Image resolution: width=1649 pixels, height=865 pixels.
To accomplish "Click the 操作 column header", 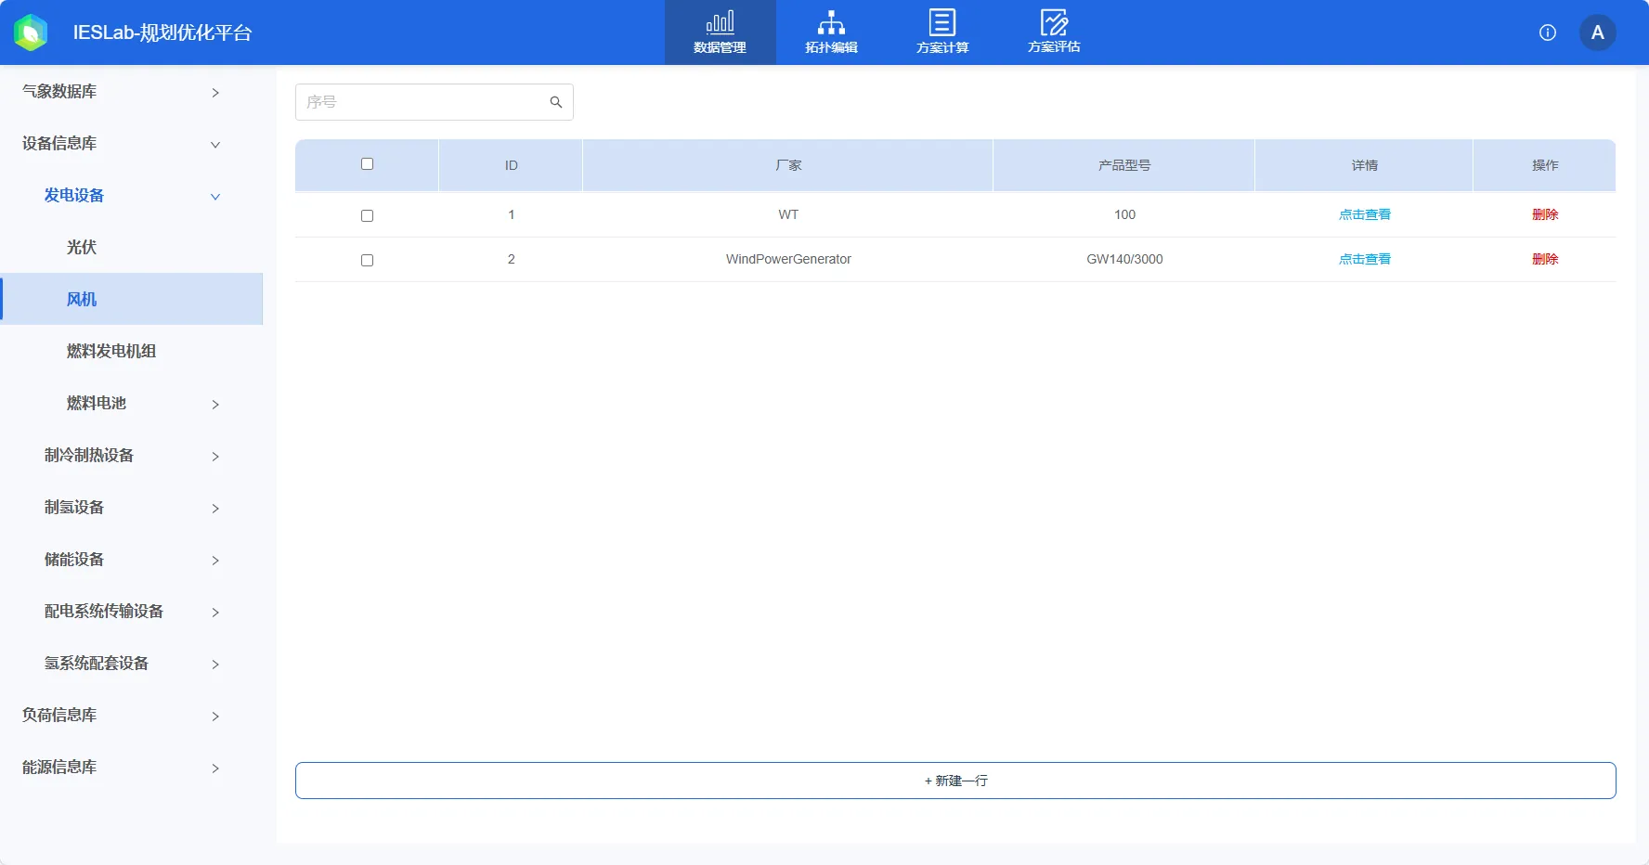I will click(x=1545, y=165).
